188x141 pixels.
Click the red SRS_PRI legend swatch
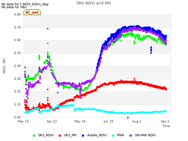[x=60, y=136]
